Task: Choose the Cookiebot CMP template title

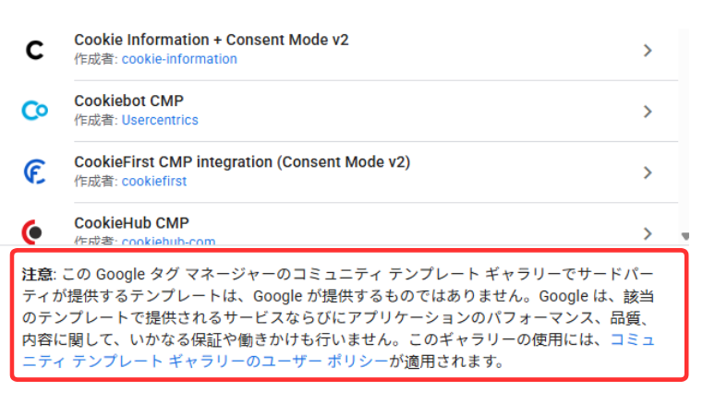Action: [126, 101]
